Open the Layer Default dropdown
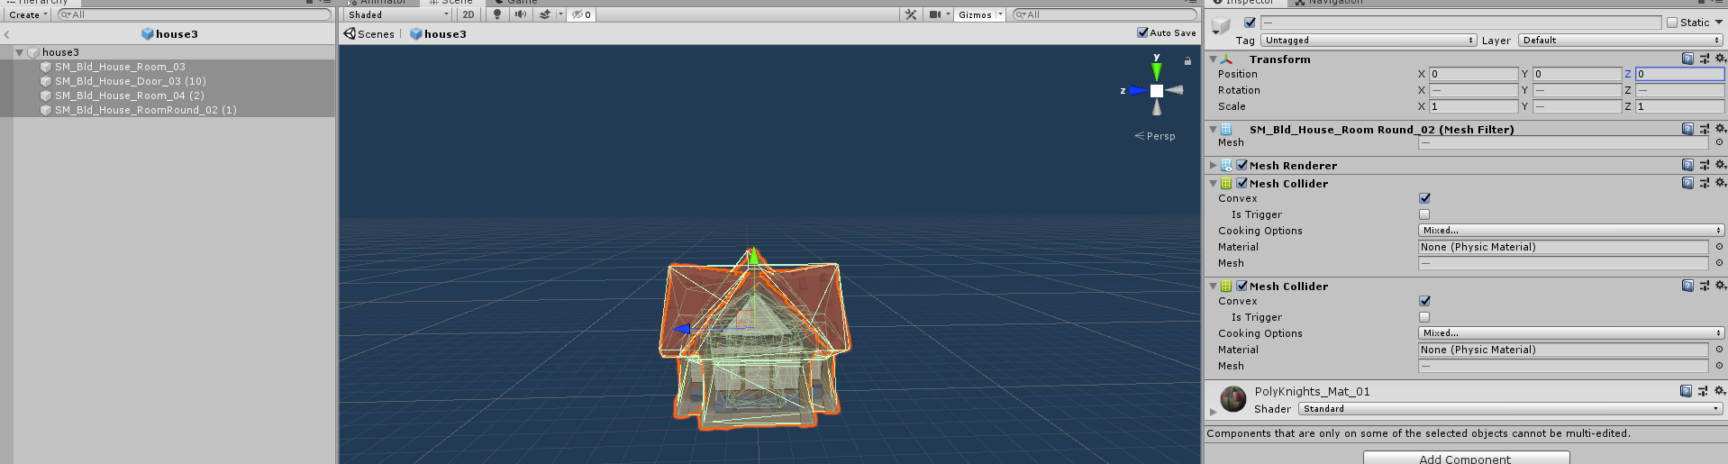The height and width of the screenshot is (464, 1728). pyautogui.click(x=1621, y=41)
